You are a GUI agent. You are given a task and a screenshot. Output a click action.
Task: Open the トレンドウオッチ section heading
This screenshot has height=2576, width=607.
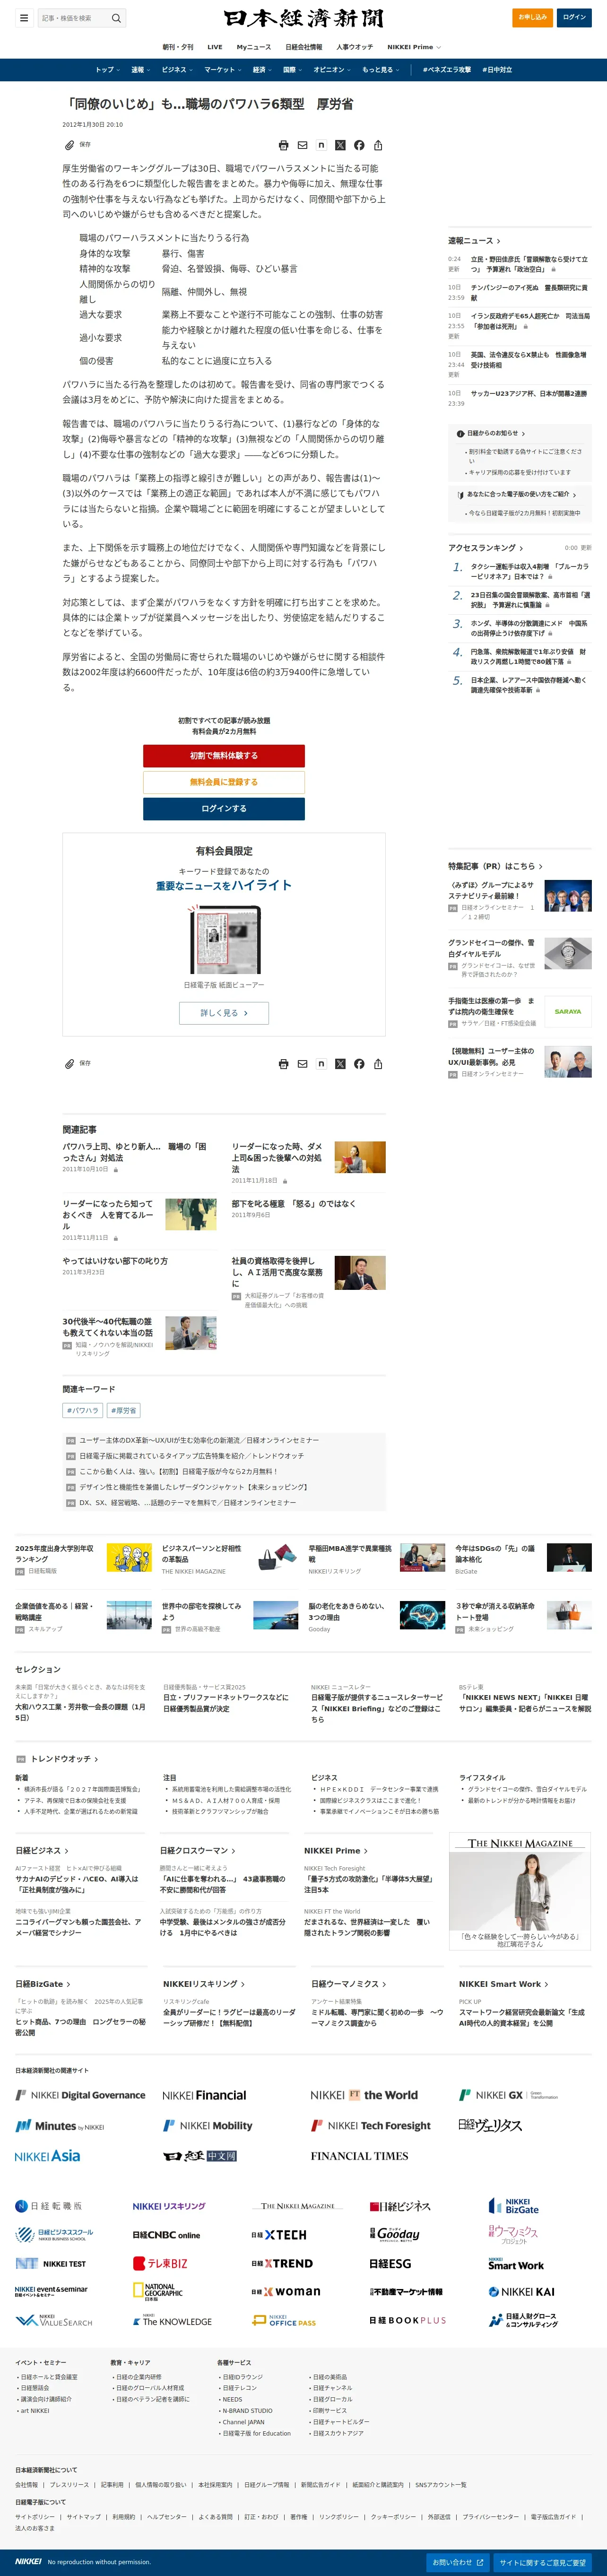[x=64, y=1759]
